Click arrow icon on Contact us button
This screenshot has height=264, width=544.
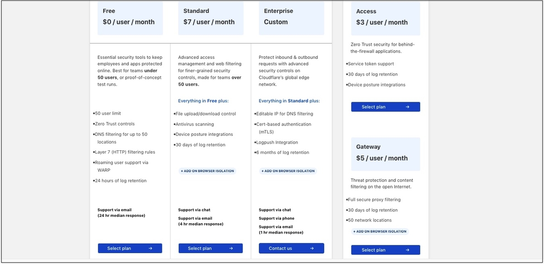tap(312, 248)
